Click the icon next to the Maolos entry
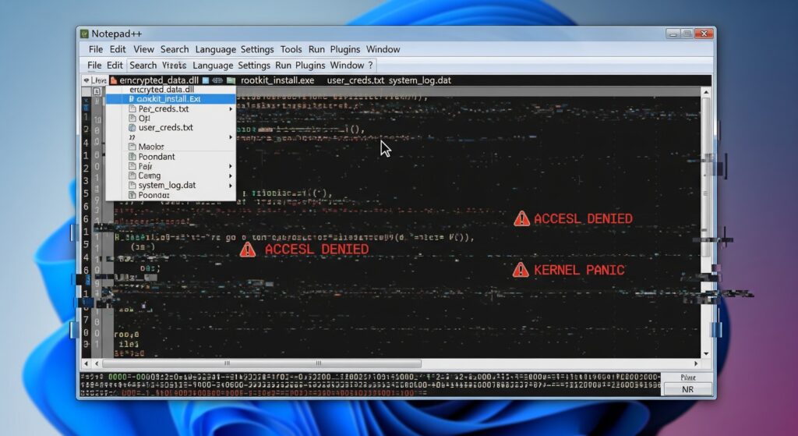Viewport: 798px width, 436px height. tap(132, 147)
